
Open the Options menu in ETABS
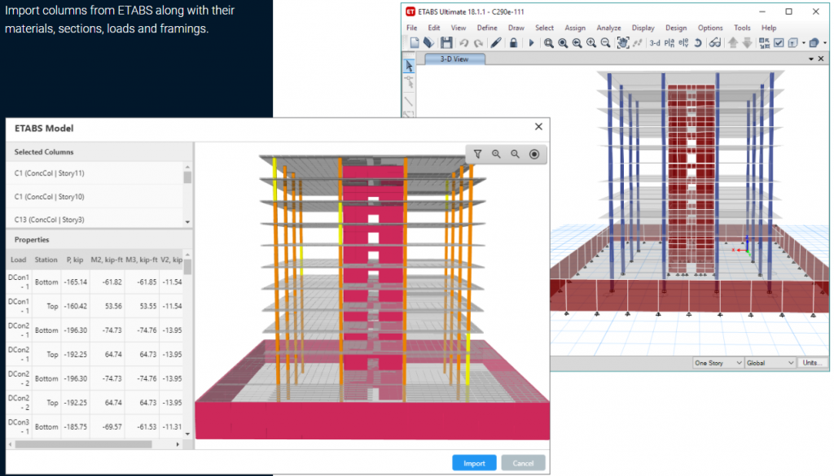pos(710,28)
